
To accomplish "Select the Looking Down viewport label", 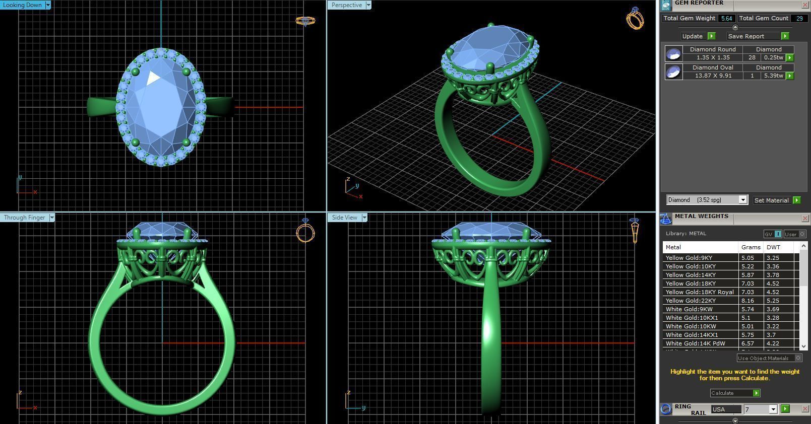I will tap(22, 5).
